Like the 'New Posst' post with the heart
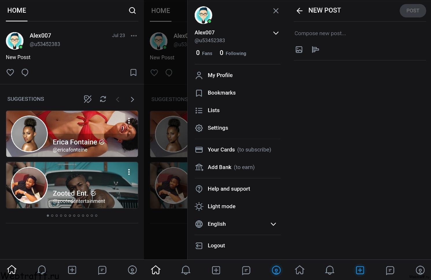This screenshot has width=431, height=280. click(x=10, y=72)
